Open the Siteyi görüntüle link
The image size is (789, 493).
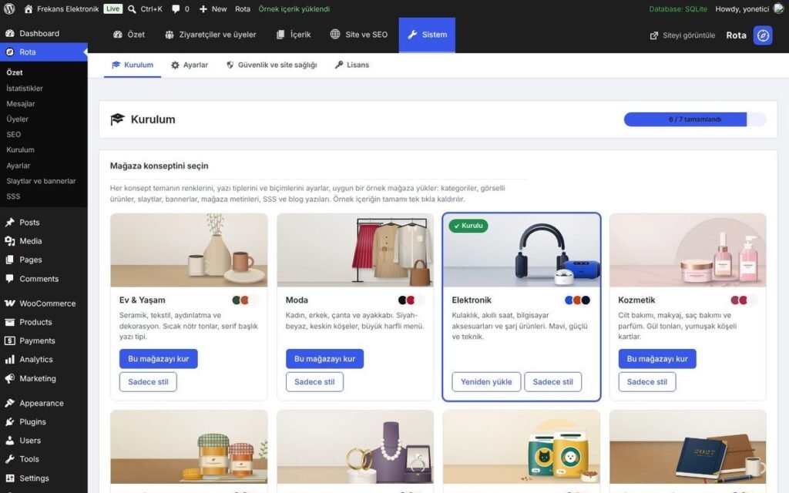pos(683,35)
